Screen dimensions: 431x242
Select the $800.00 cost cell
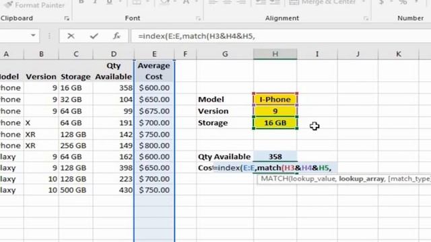[x=154, y=145]
